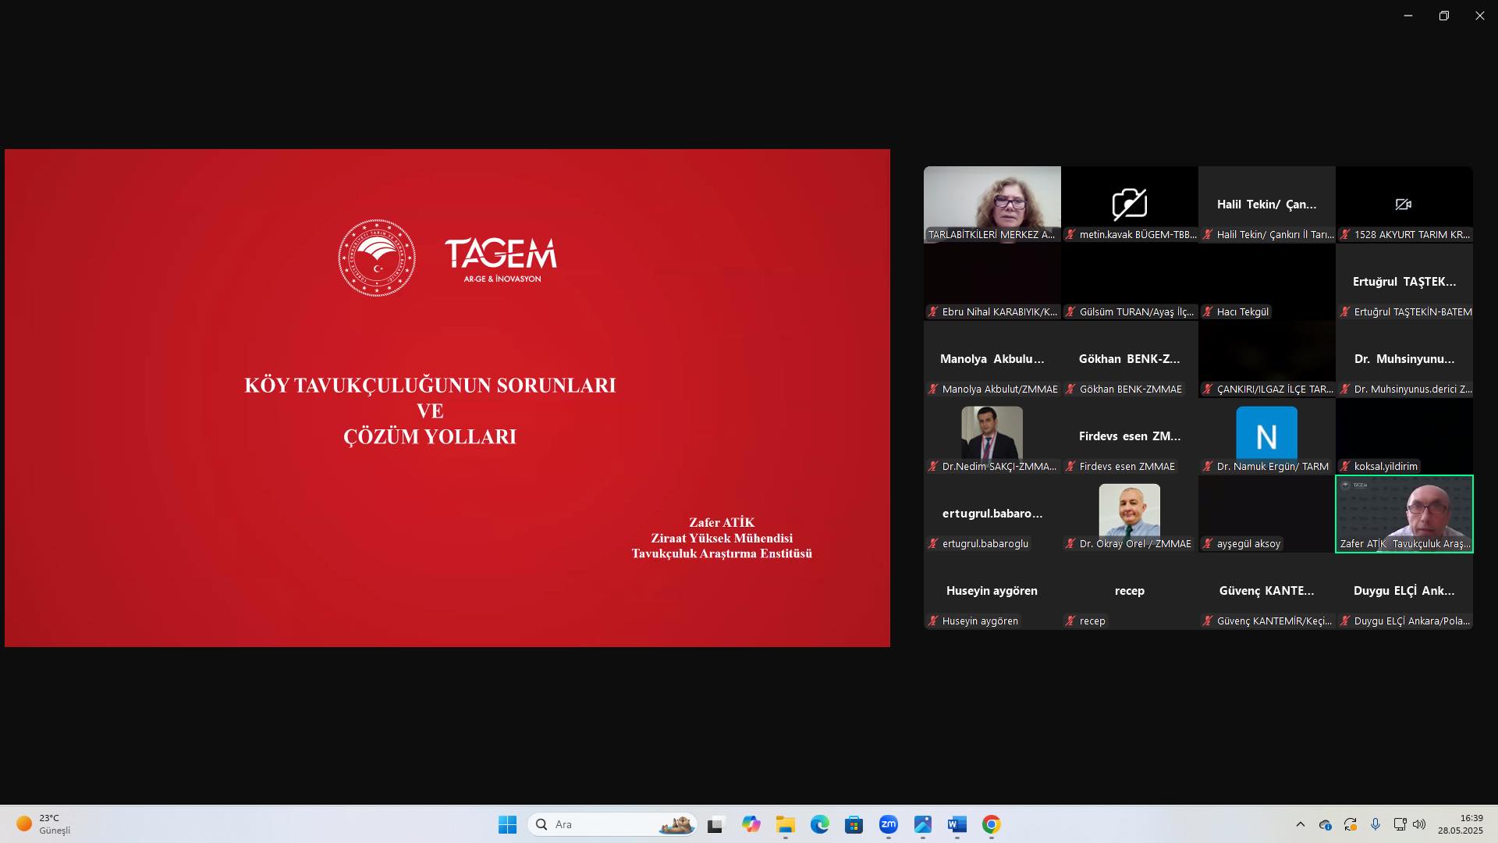Open the volume speaker tray icon

pos(1419,824)
